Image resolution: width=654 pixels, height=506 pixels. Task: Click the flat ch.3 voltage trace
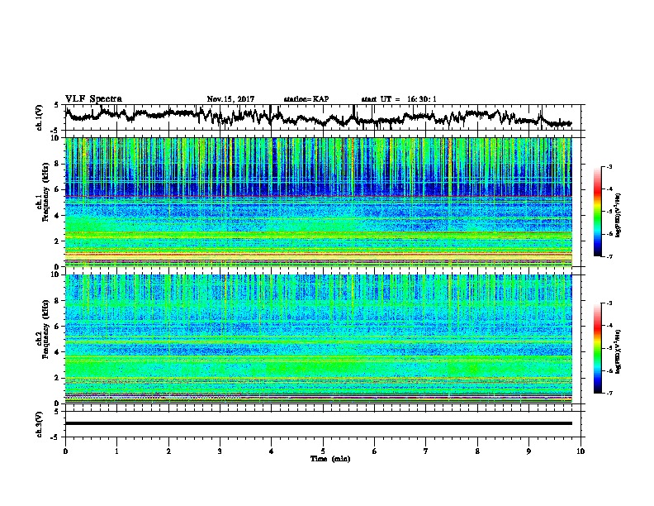(319, 423)
